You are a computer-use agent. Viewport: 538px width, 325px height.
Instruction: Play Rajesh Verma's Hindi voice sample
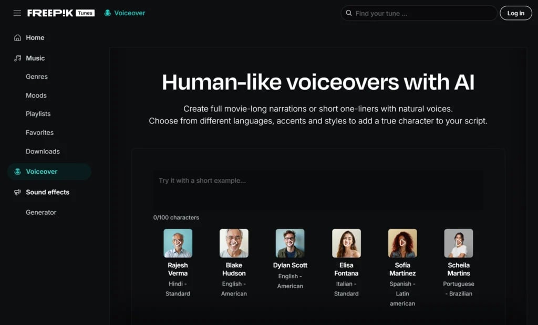pyautogui.click(x=178, y=243)
